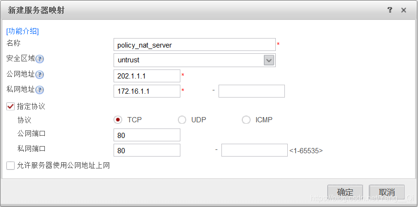This screenshot has height=207, width=418.
Task: Cancel with the 取消 button
Action: (x=387, y=192)
